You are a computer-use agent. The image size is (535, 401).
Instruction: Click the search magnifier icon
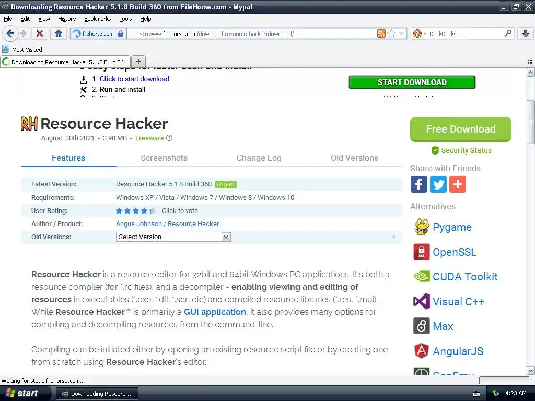click(508, 33)
